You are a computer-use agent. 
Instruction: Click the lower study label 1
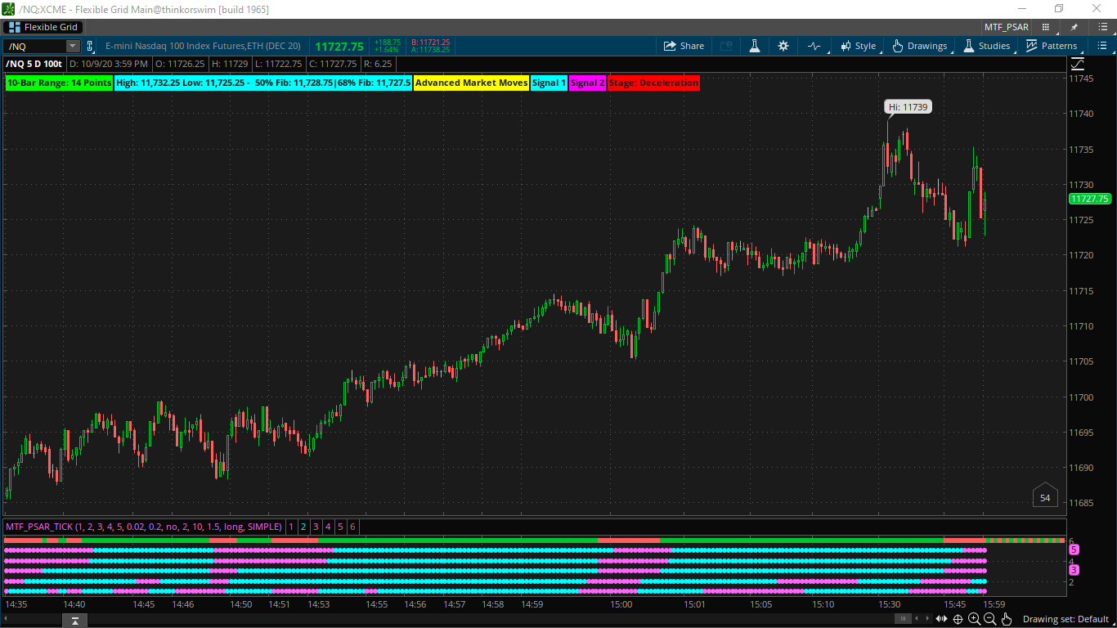point(291,527)
